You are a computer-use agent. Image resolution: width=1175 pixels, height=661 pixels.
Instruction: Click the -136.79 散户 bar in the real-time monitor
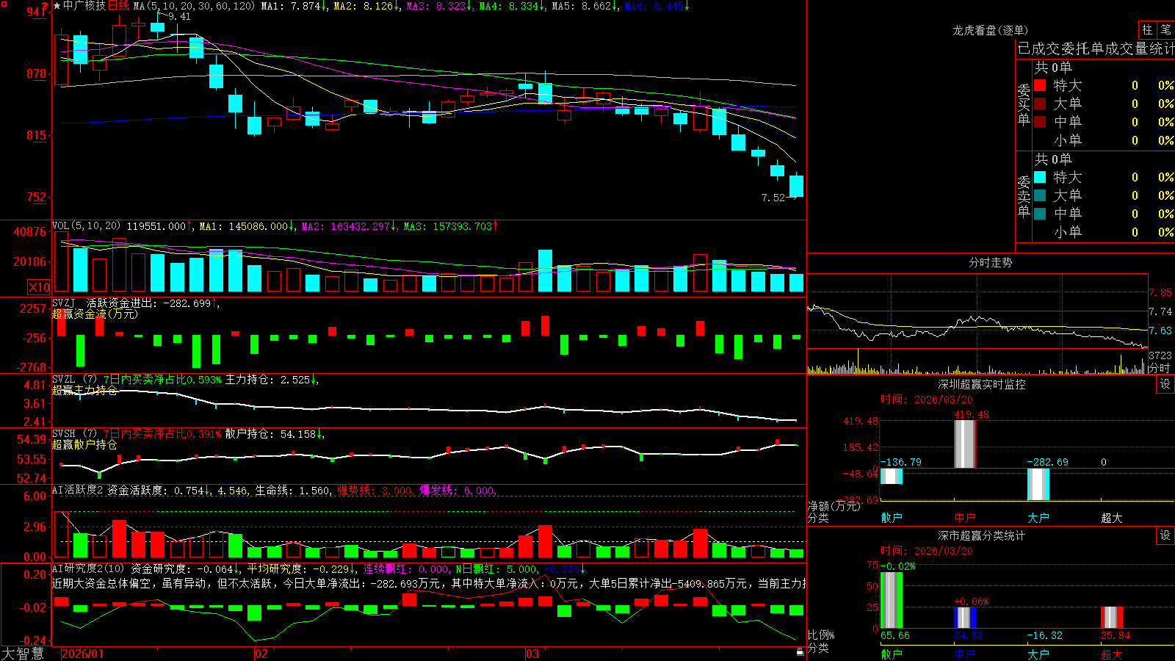click(x=892, y=476)
